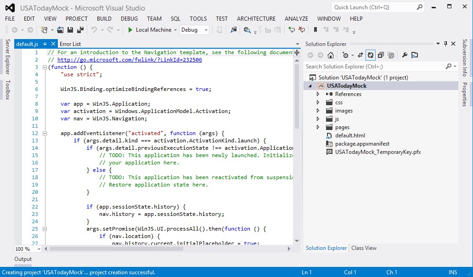
Task: Sync Solution Explorer with active document
Action: coord(360,55)
